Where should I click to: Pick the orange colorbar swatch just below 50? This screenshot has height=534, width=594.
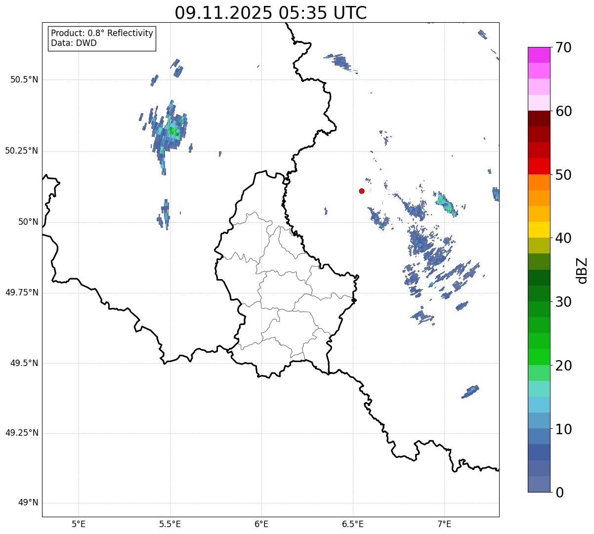pos(539,182)
